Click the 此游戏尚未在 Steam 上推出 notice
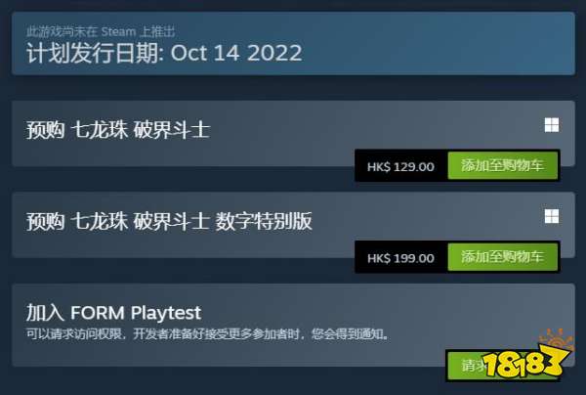The height and width of the screenshot is (395, 586). (101, 32)
